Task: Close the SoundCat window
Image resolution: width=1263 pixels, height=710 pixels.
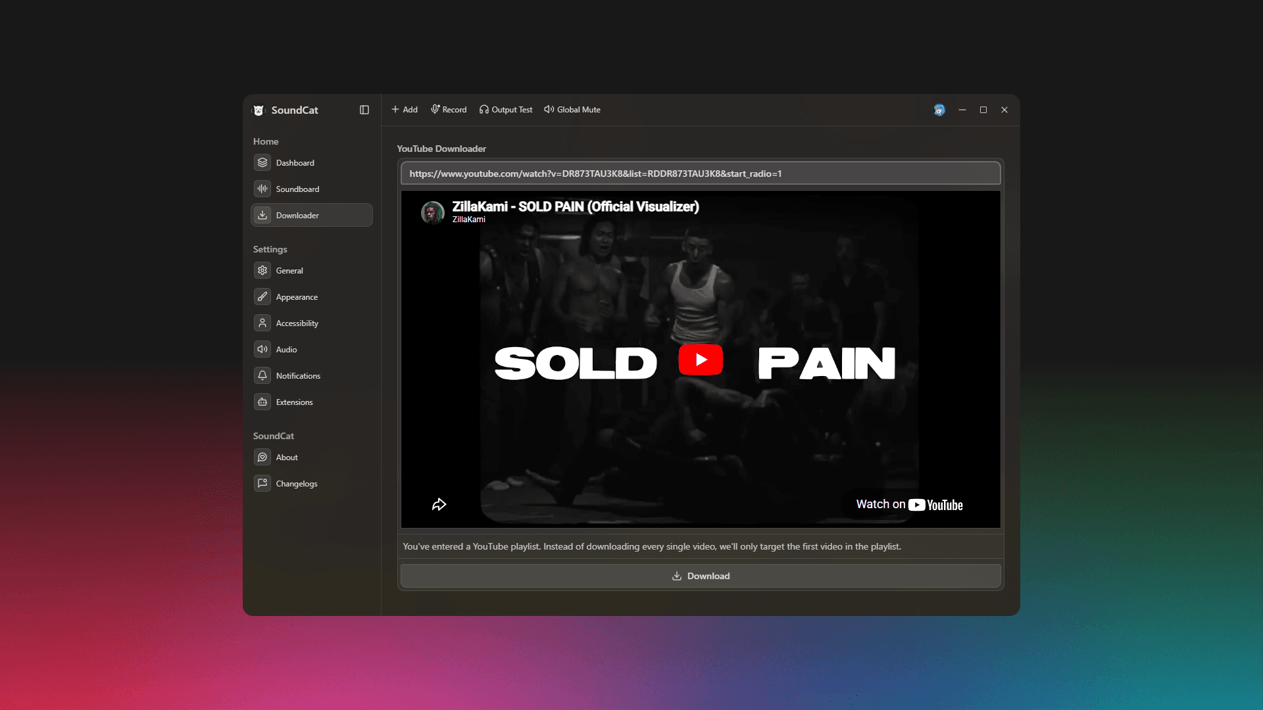Action: [x=1004, y=110]
